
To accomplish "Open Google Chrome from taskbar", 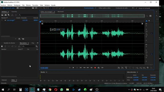I will (50, 90).
